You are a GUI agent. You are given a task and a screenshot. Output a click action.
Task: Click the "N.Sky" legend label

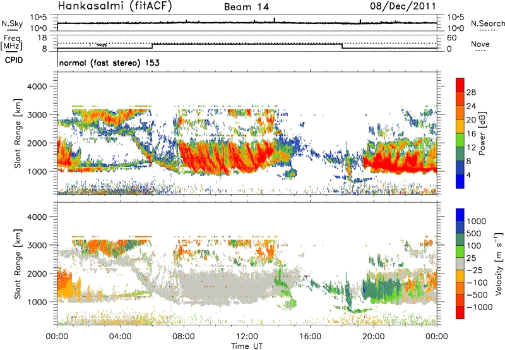[x=12, y=23]
